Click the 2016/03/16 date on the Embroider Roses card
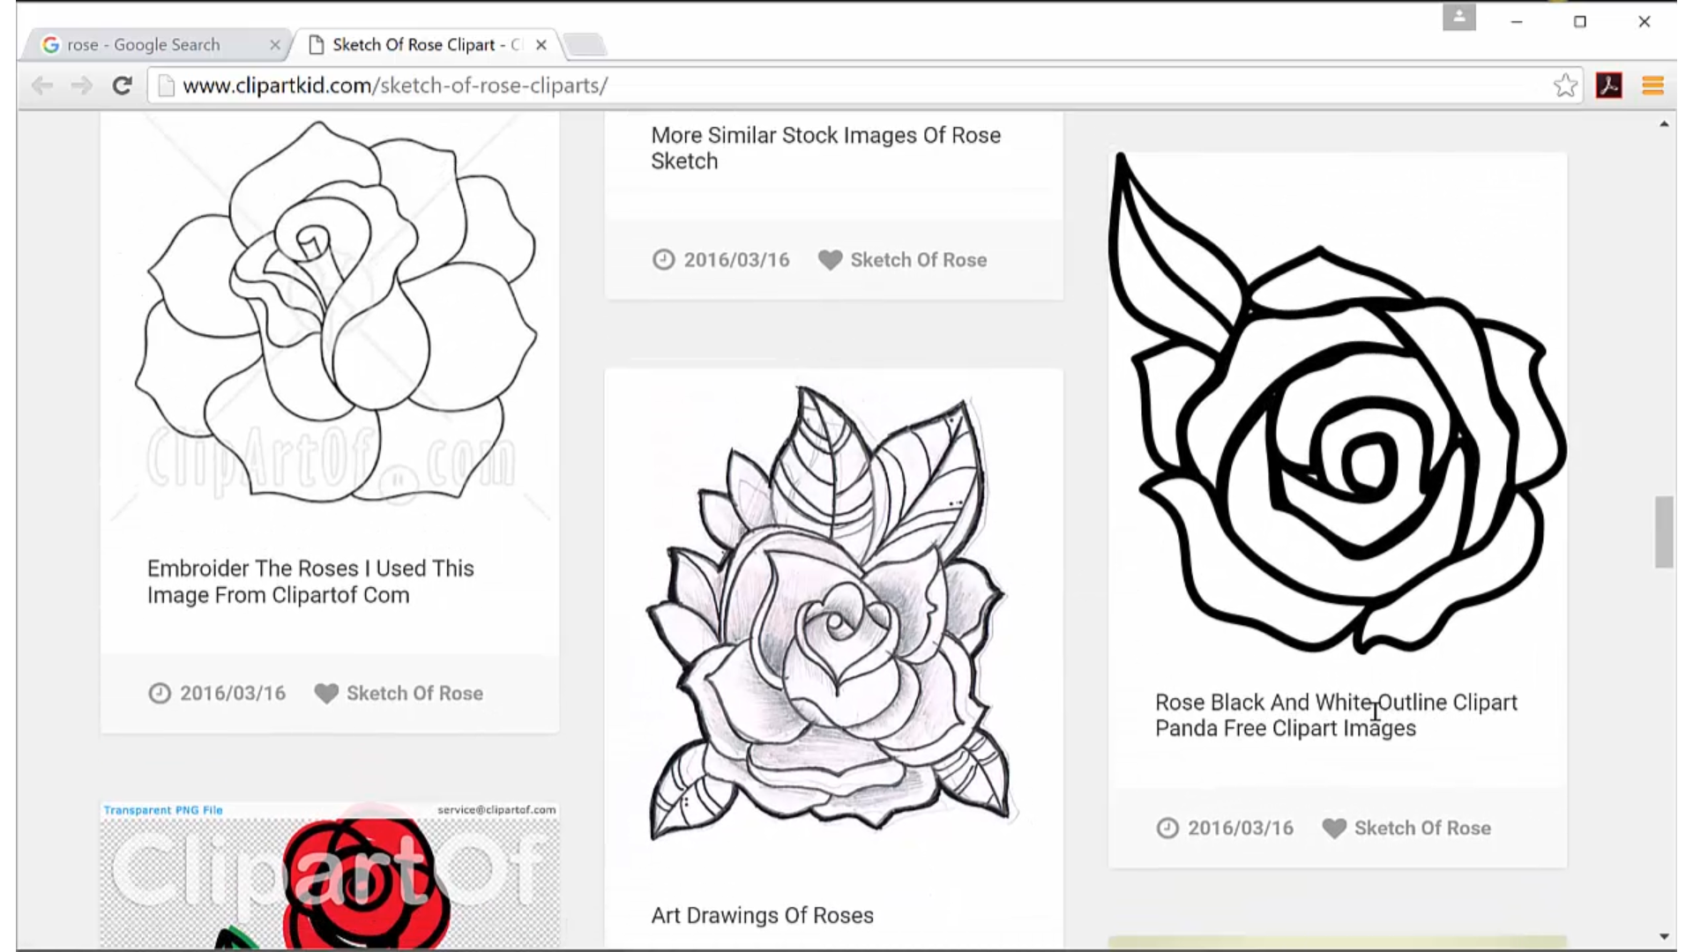Screen dimensions: 1693x952 (x=233, y=694)
